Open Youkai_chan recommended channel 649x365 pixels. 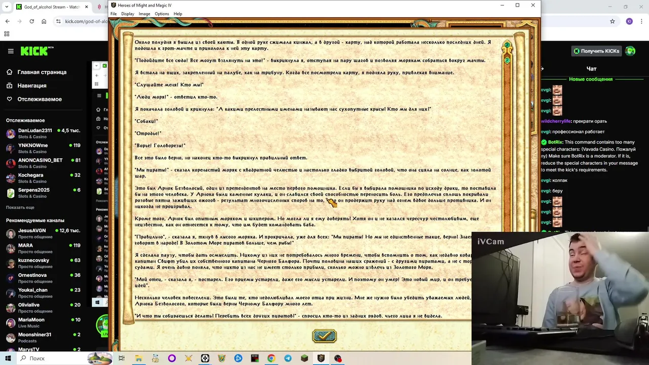[x=43, y=293]
